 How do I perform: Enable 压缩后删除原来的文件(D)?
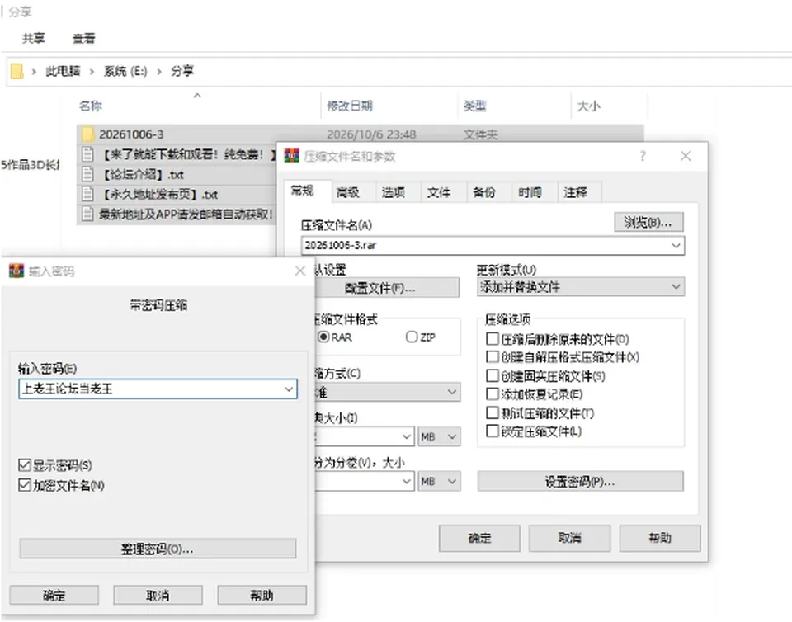[x=492, y=338]
